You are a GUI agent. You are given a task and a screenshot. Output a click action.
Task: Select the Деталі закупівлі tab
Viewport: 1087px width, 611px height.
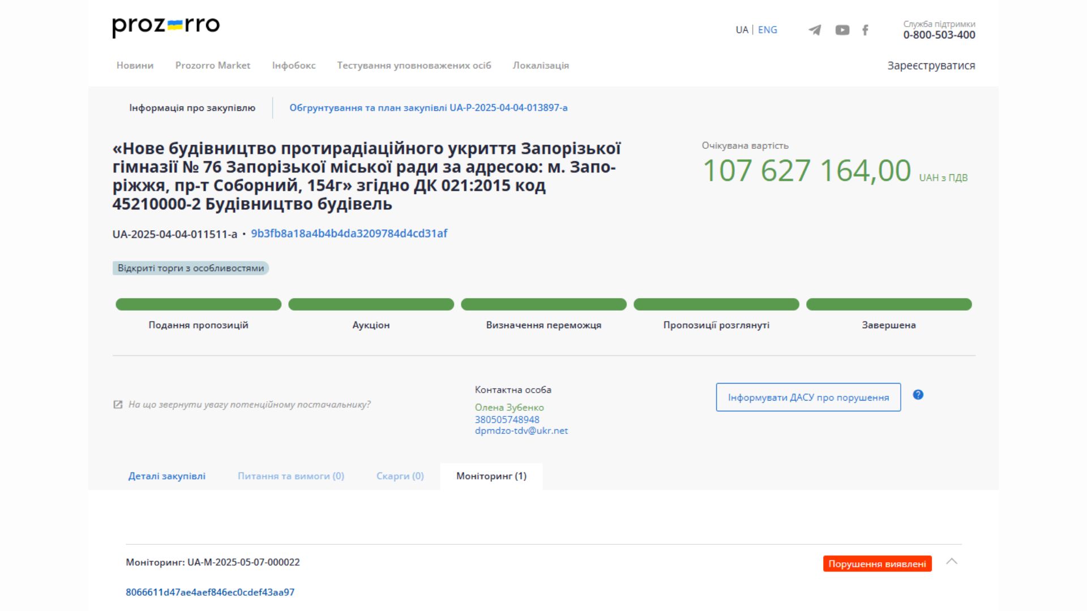(x=167, y=476)
